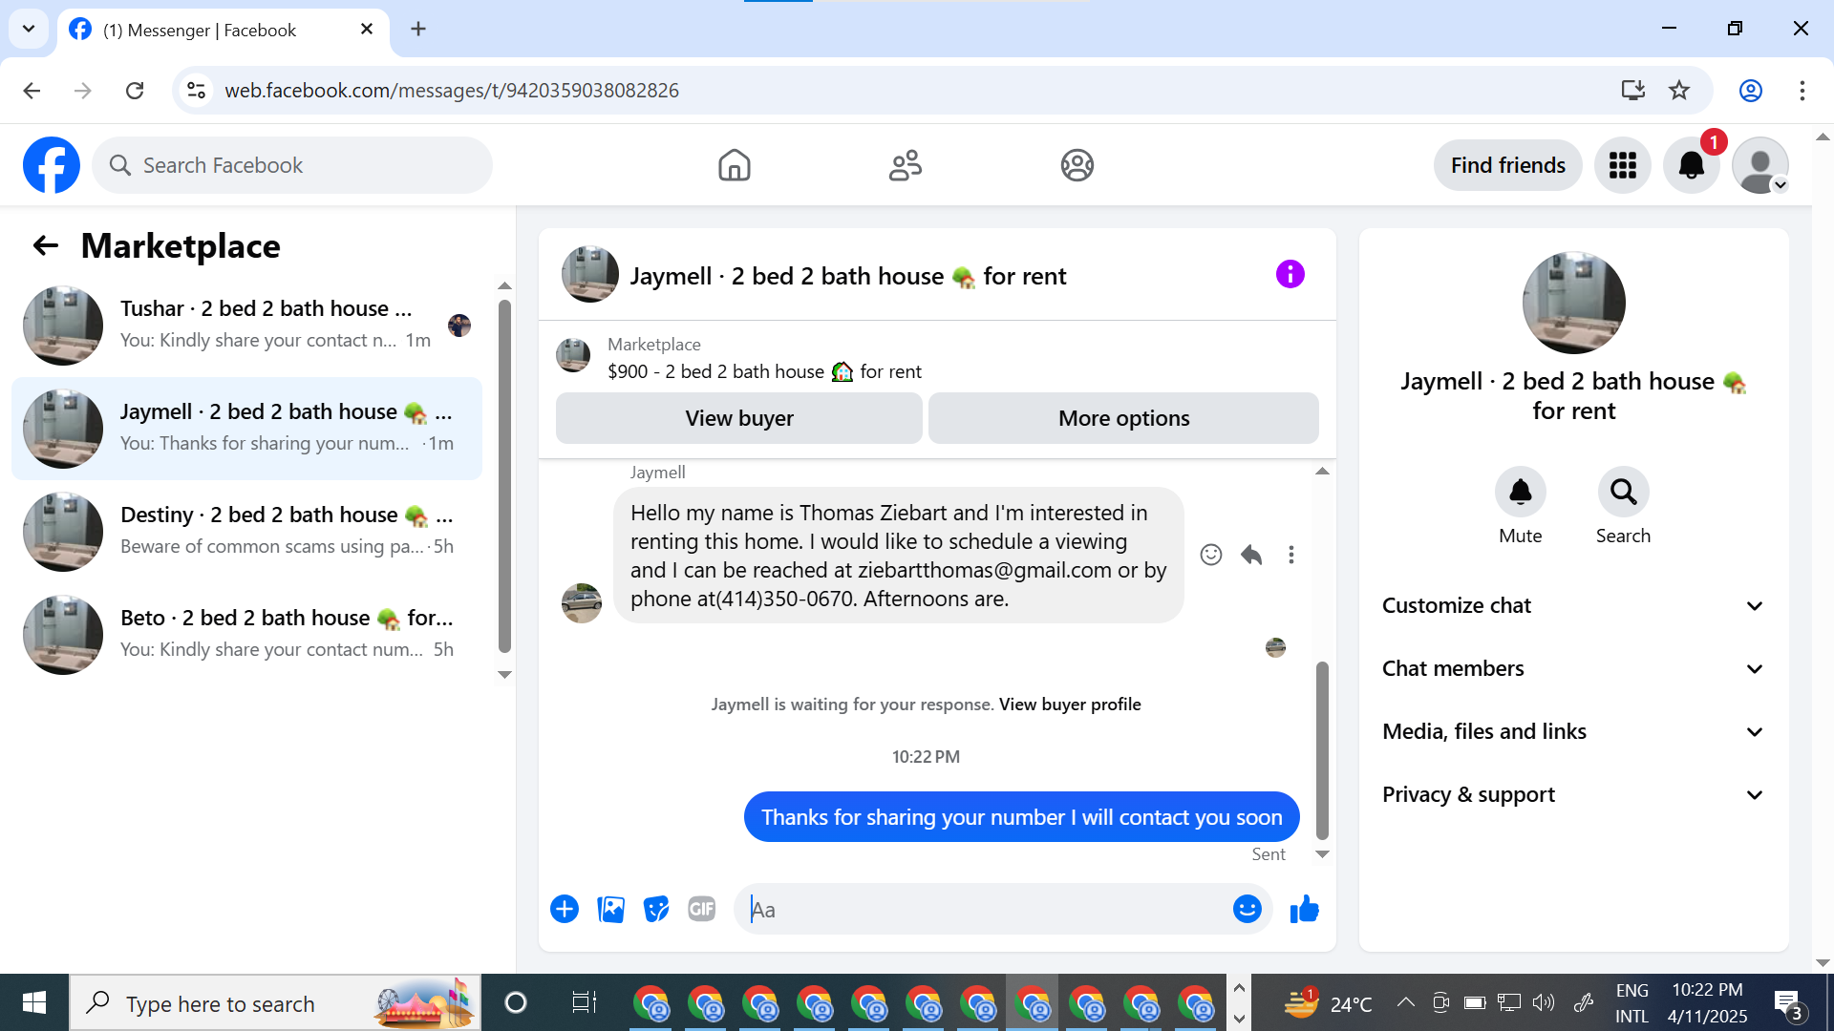
Task: Open Windows Start menu
Action: pos(34,1002)
